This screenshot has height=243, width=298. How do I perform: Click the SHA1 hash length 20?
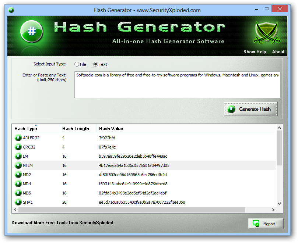click(64, 202)
